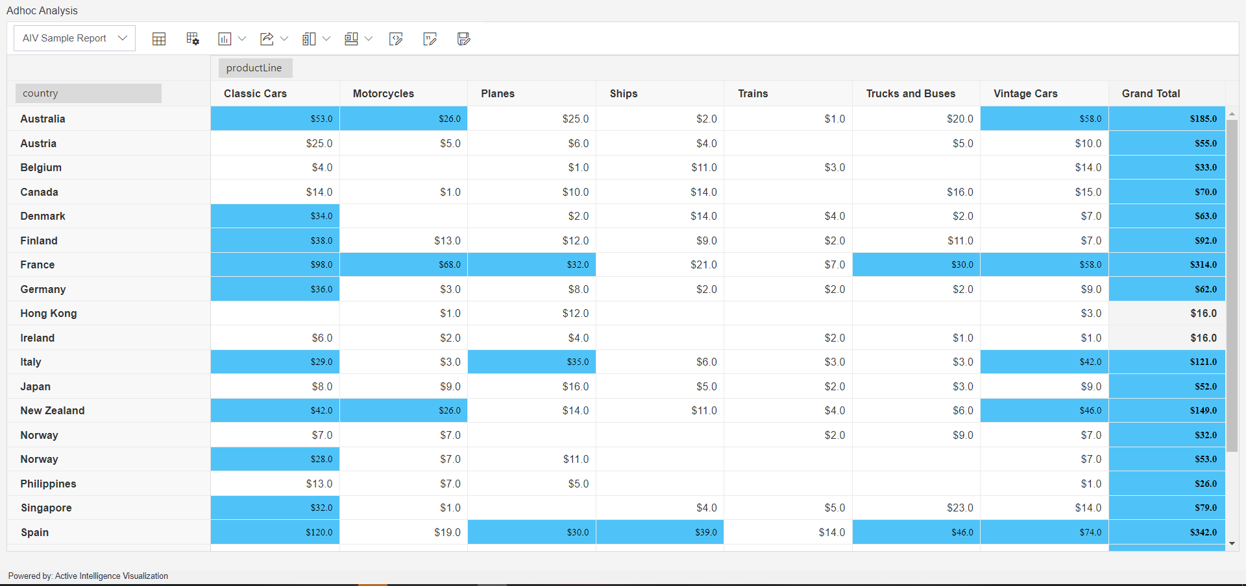
Task: Expand the column layout dropdown arrow
Action: tap(326, 39)
